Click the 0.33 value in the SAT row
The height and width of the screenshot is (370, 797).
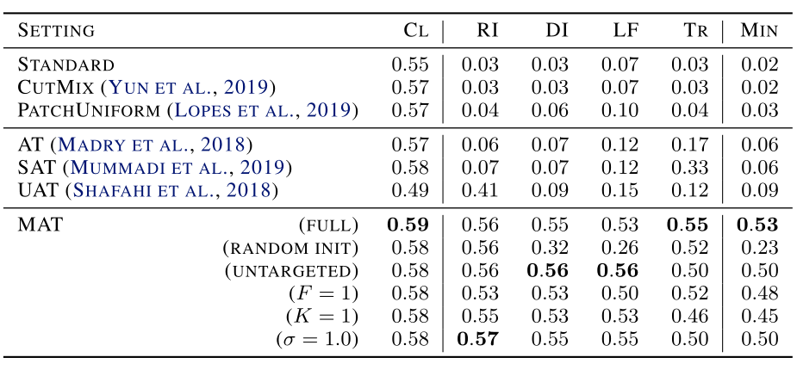pos(688,170)
